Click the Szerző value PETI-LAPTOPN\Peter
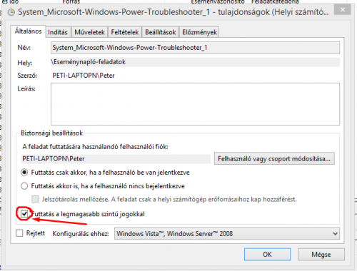 (x=84, y=76)
